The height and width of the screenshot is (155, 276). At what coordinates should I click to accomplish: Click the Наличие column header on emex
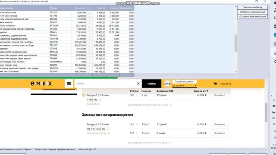(146, 91)
